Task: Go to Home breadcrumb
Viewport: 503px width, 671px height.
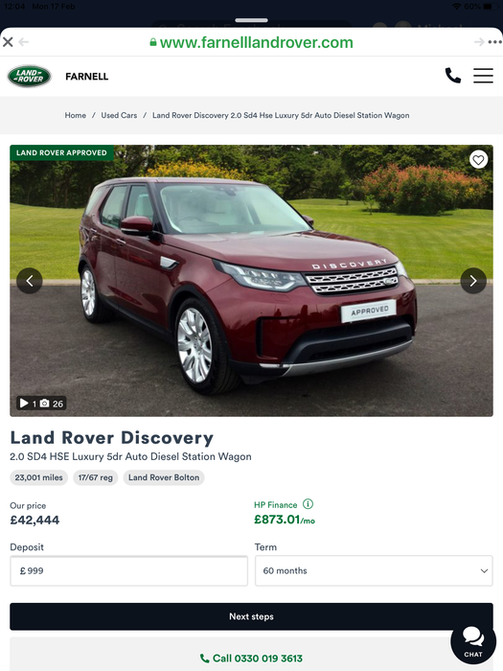Action: point(76,115)
